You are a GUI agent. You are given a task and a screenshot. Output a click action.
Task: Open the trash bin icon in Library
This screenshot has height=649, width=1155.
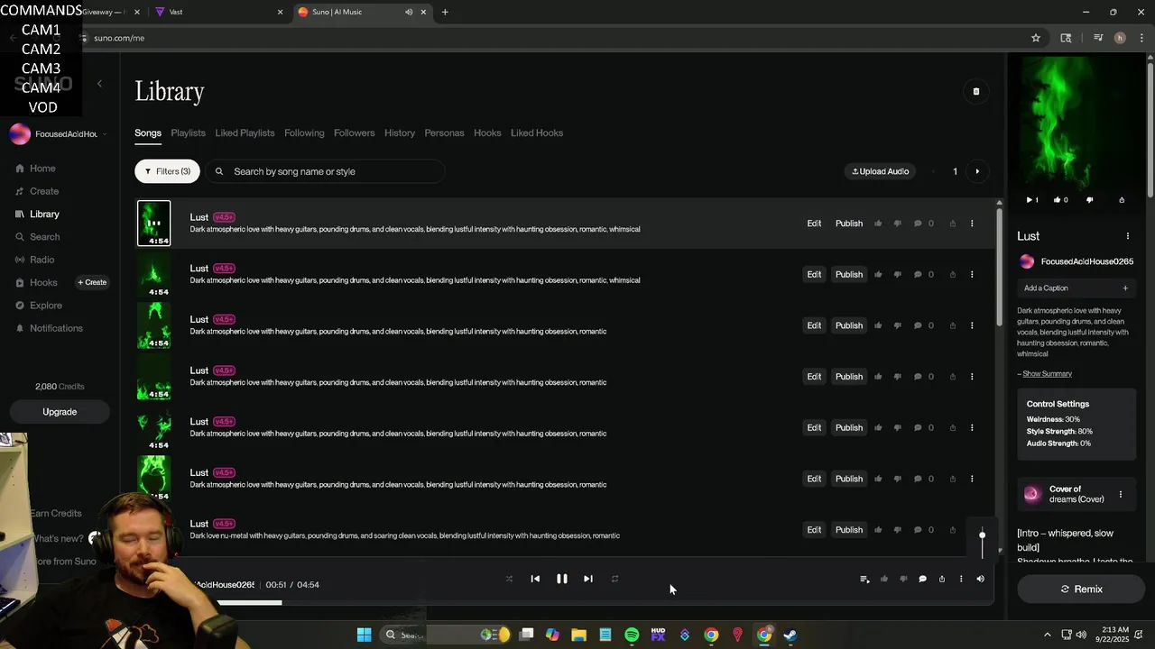(975, 91)
